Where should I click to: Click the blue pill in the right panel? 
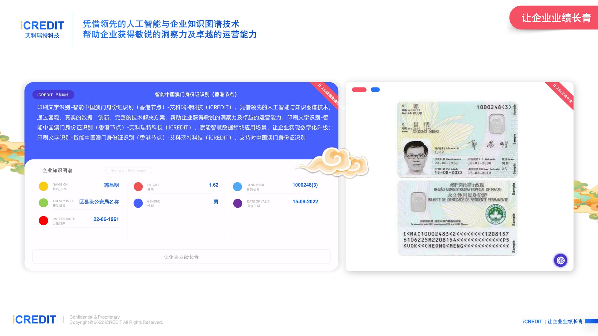[375, 90]
